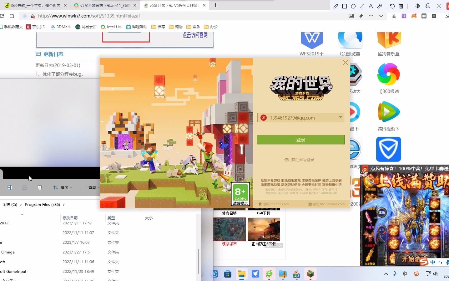The width and height of the screenshot is (449, 281).
Task: Click 使用其他帐号登录 link
Action: click(299, 160)
